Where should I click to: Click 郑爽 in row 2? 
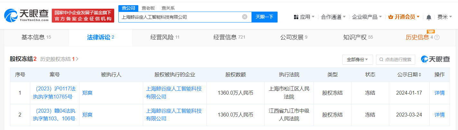87,115
